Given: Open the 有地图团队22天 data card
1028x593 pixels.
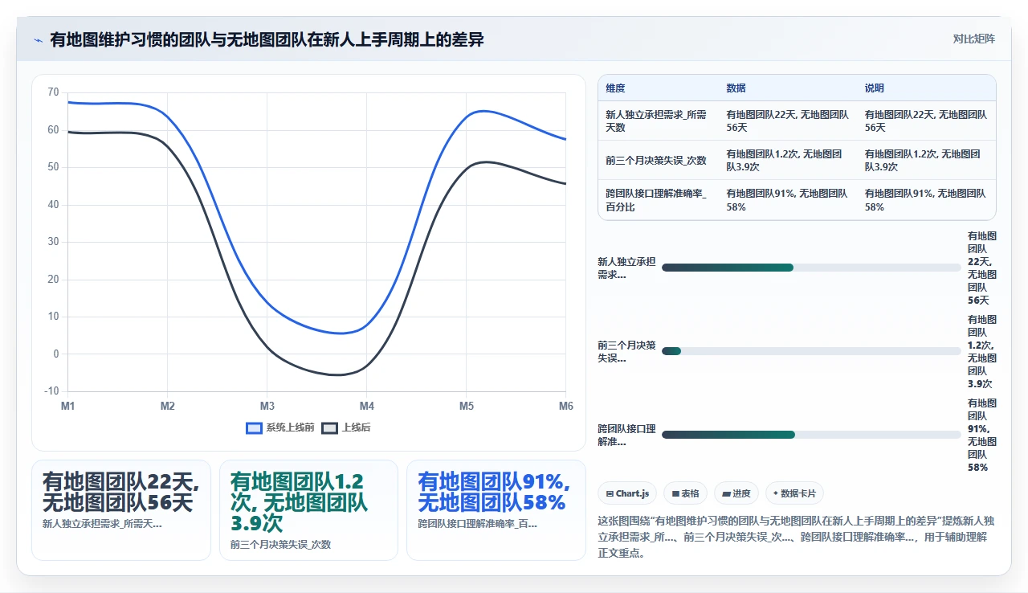Looking at the screenshot, I should [x=121, y=510].
